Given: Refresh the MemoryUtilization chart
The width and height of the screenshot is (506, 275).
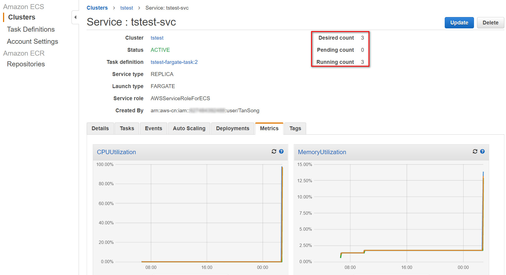Looking at the screenshot, I should [x=475, y=151].
